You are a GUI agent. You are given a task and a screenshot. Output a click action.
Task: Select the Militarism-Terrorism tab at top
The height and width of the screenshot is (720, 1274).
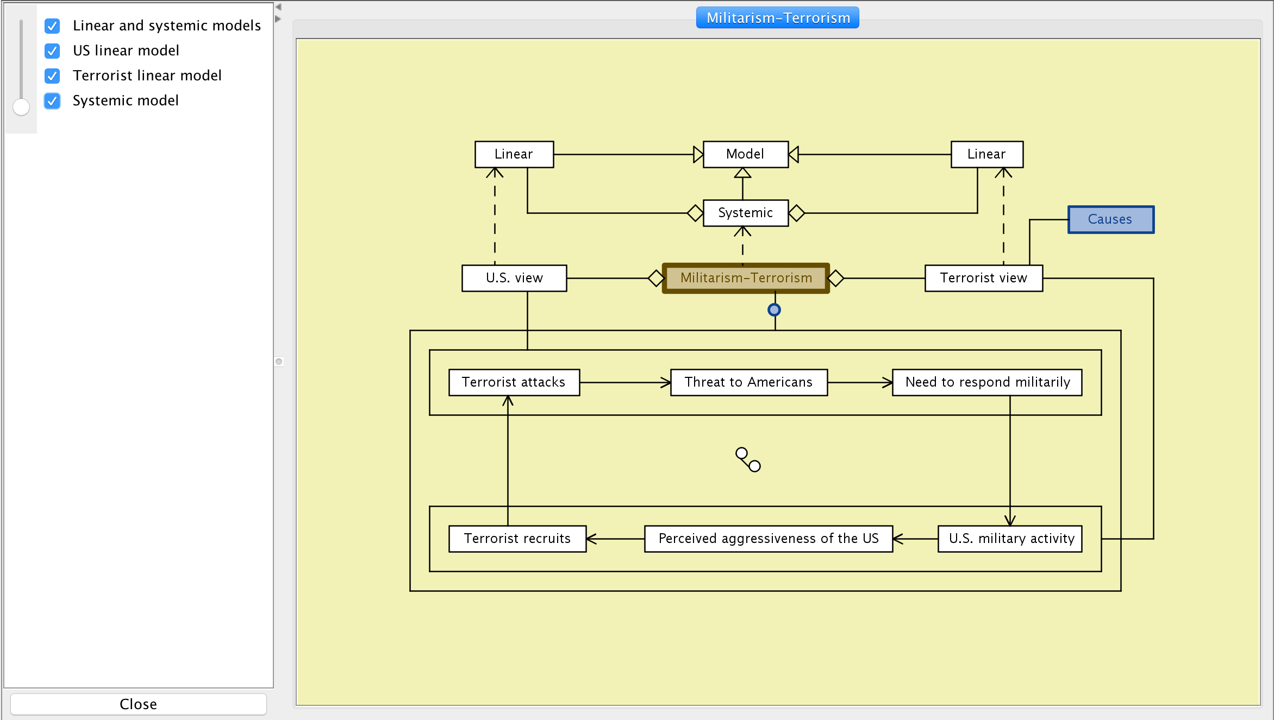(x=777, y=18)
